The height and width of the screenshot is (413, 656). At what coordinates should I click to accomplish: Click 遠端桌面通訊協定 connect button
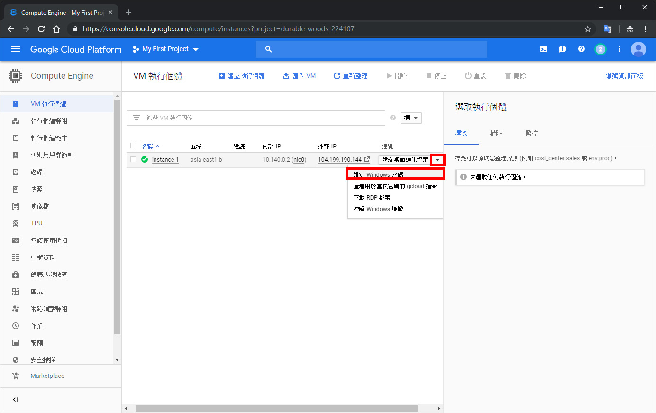[x=405, y=160]
